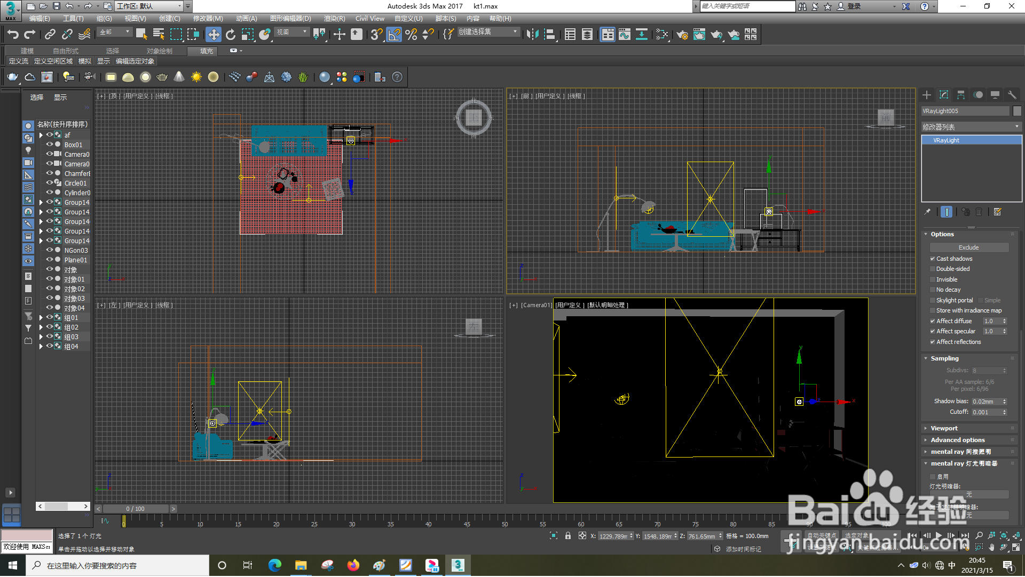Screen dimensions: 1025x577
Task: Open the Modify command panel tab
Action: tap(944, 95)
